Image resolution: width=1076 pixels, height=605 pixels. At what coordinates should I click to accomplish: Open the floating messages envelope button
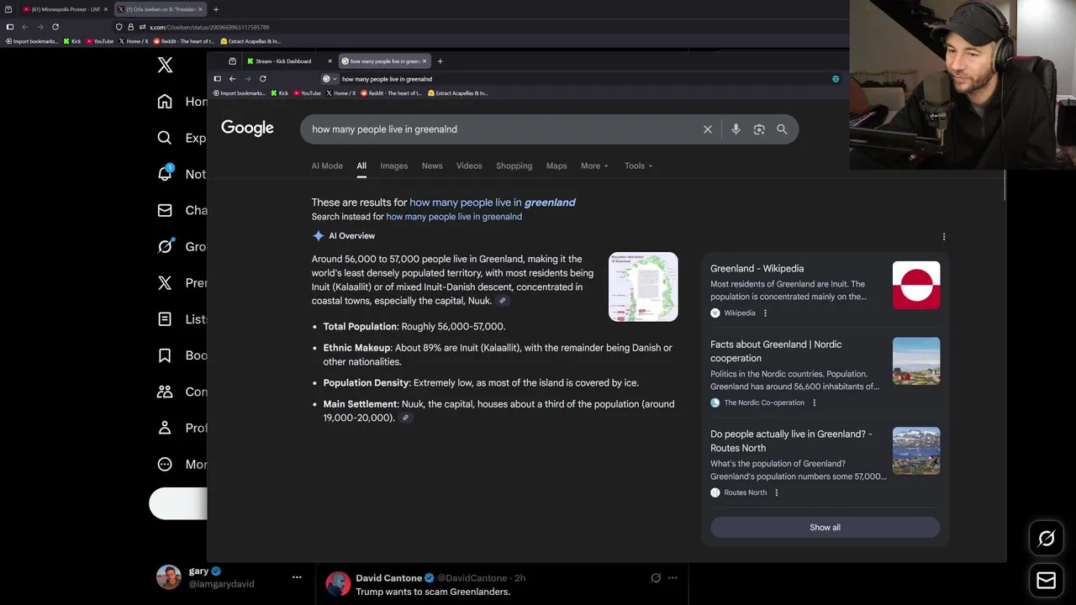tap(1047, 580)
